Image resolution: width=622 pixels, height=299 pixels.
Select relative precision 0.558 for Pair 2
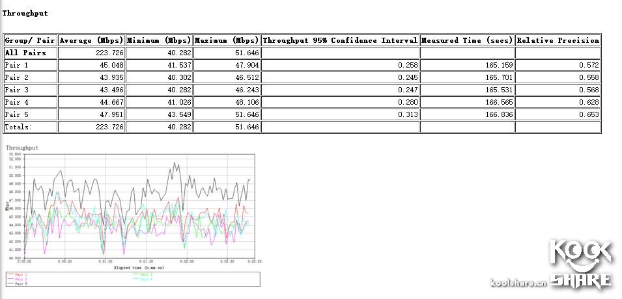[589, 77]
